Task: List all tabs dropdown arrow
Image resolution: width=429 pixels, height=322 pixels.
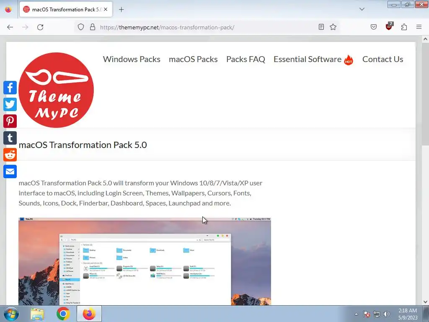Action: pos(362,9)
